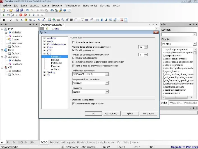This screenshot has height=149, width=198.
Task: Open the Archivo menu
Action: [x=7, y=6]
